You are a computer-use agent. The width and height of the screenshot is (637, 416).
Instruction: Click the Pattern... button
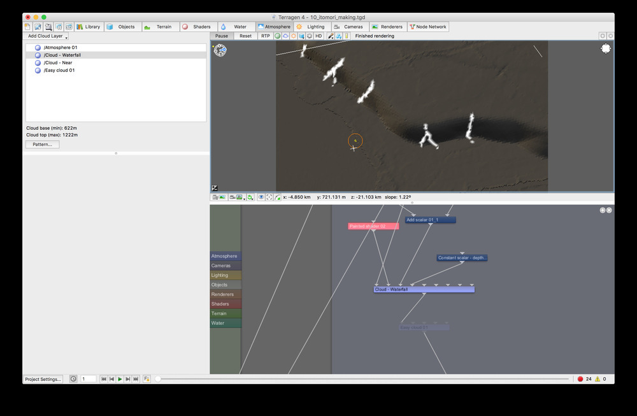click(43, 144)
